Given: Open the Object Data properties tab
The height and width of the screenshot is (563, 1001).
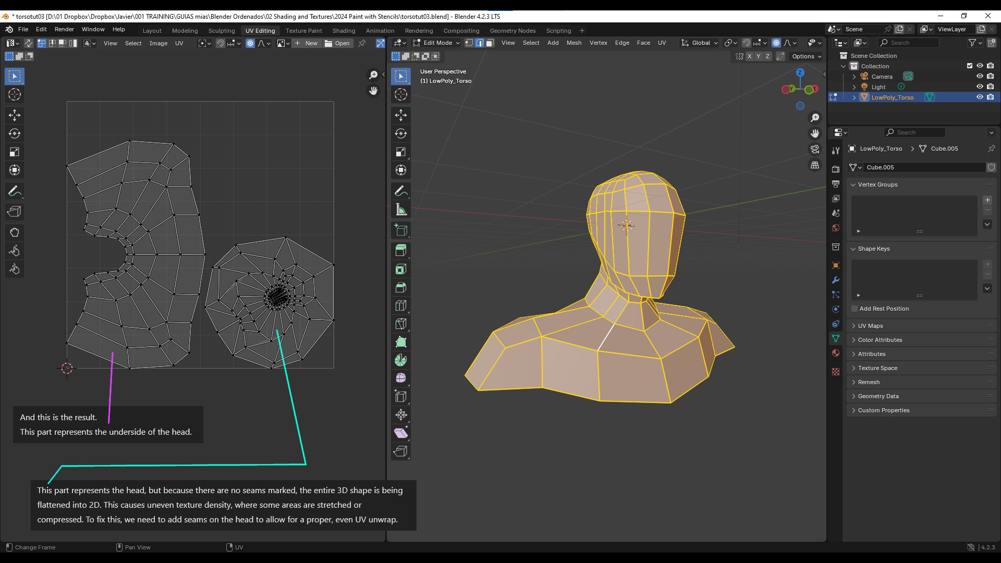Looking at the screenshot, I should tap(836, 338).
